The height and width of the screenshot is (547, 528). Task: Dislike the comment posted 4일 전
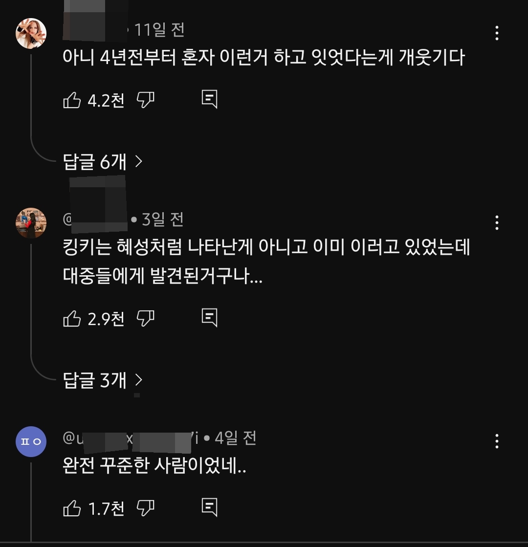click(x=146, y=508)
